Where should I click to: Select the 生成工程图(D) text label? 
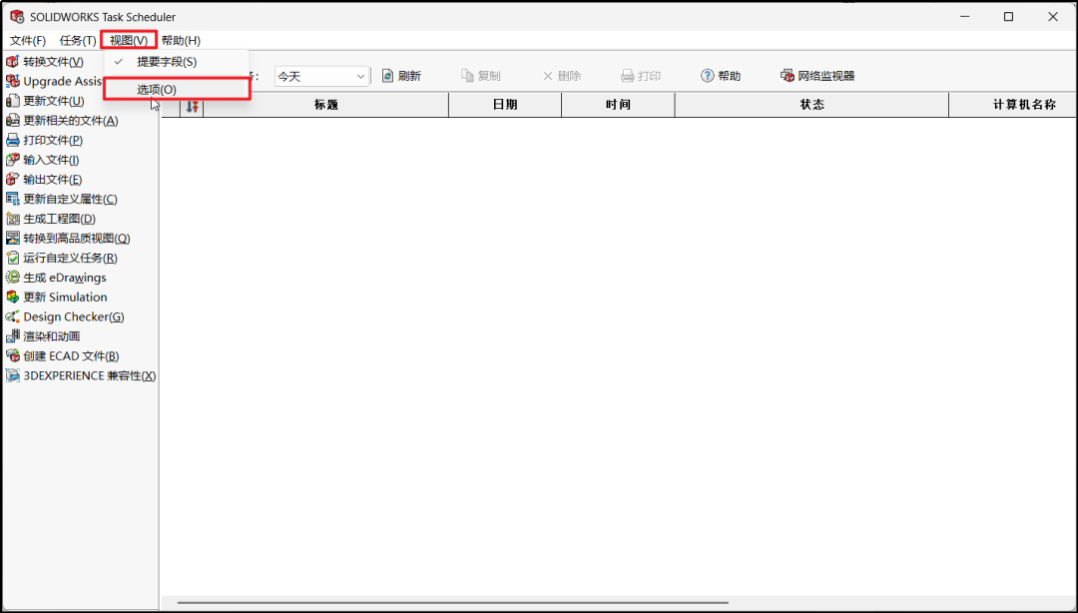point(59,219)
